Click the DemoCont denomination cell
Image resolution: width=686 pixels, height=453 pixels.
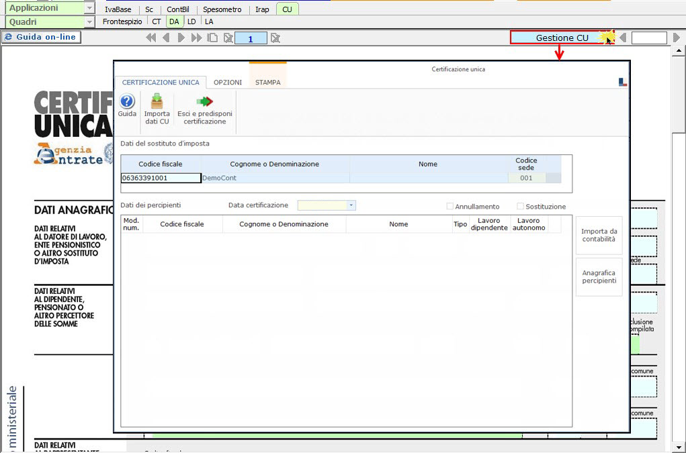(x=275, y=178)
